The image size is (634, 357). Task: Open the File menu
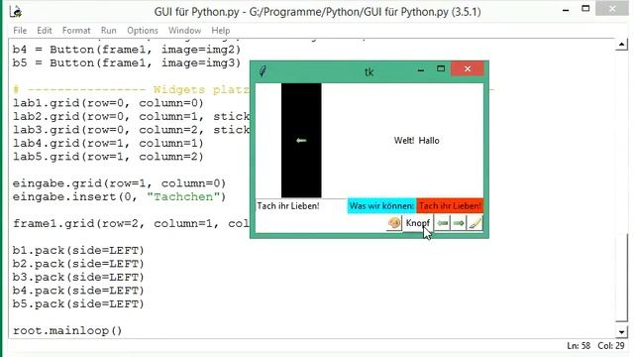coord(20,31)
